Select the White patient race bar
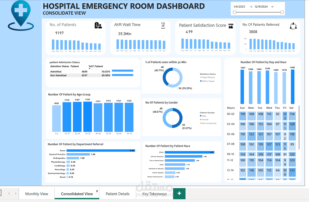This screenshot has width=309, height=202. [x=190, y=152]
